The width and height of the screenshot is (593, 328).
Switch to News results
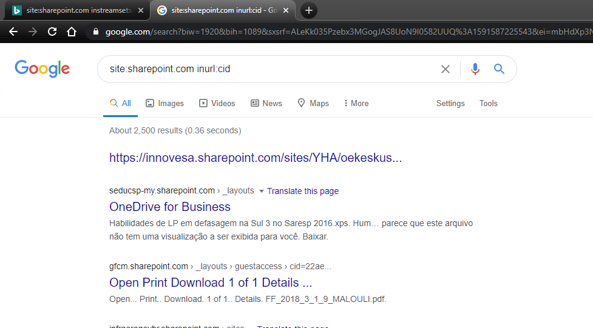(x=266, y=103)
